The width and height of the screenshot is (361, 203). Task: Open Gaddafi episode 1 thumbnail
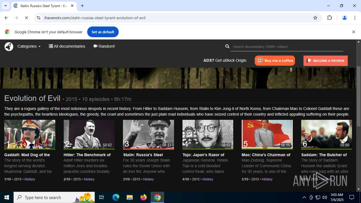point(30,134)
